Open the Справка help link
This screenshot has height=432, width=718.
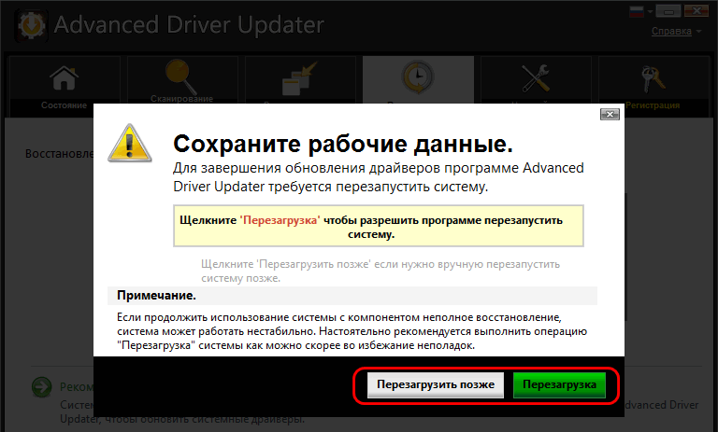pyautogui.click(x=671, y=31)
